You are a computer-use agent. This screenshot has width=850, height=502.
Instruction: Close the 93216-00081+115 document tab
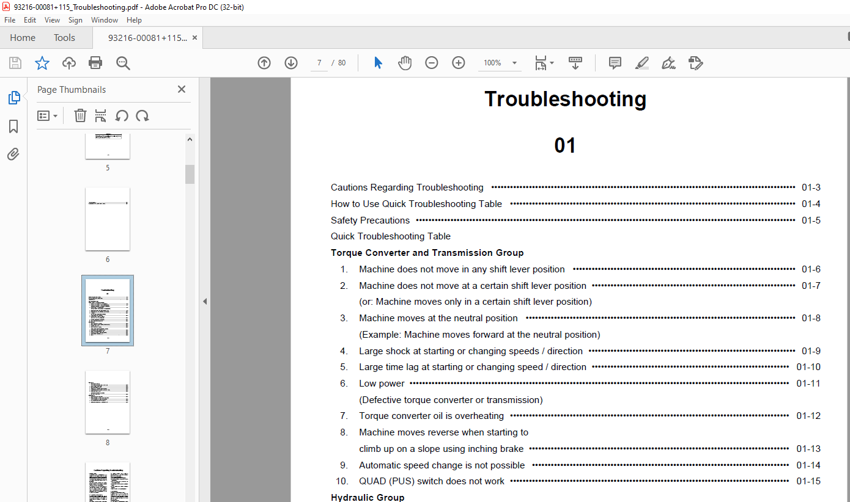(194, 37)
